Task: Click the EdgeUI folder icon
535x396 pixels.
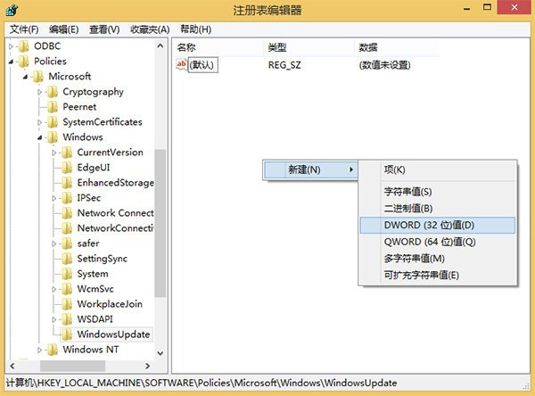Action: [67, 168]
